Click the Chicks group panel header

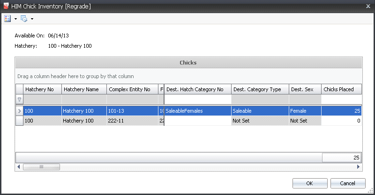click(x=188, y=63)
